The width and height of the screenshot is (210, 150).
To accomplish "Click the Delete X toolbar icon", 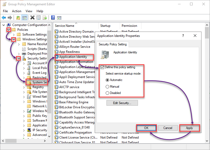I will tap(32, 18).
